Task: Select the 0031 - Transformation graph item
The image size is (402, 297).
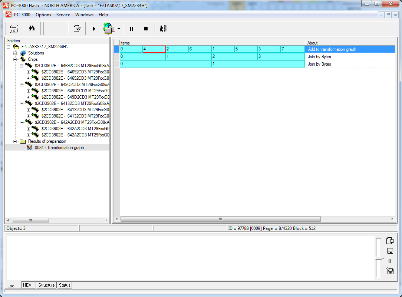Action: [59, 148]
